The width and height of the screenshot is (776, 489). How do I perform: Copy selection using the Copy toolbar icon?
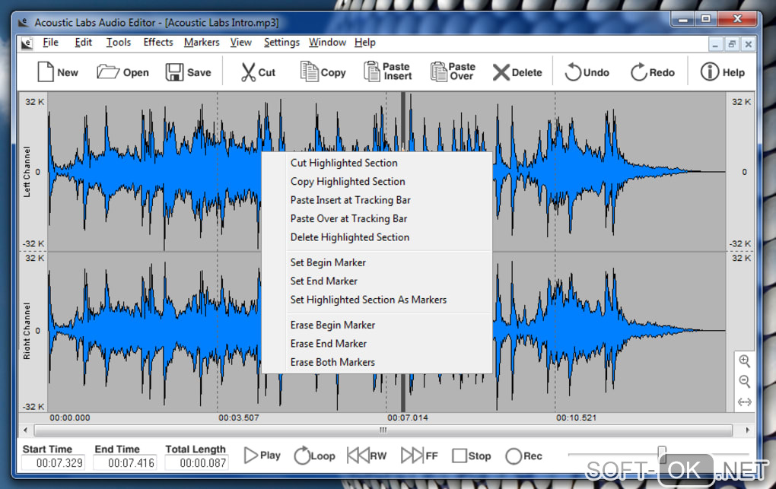click(x=310, y=71)
